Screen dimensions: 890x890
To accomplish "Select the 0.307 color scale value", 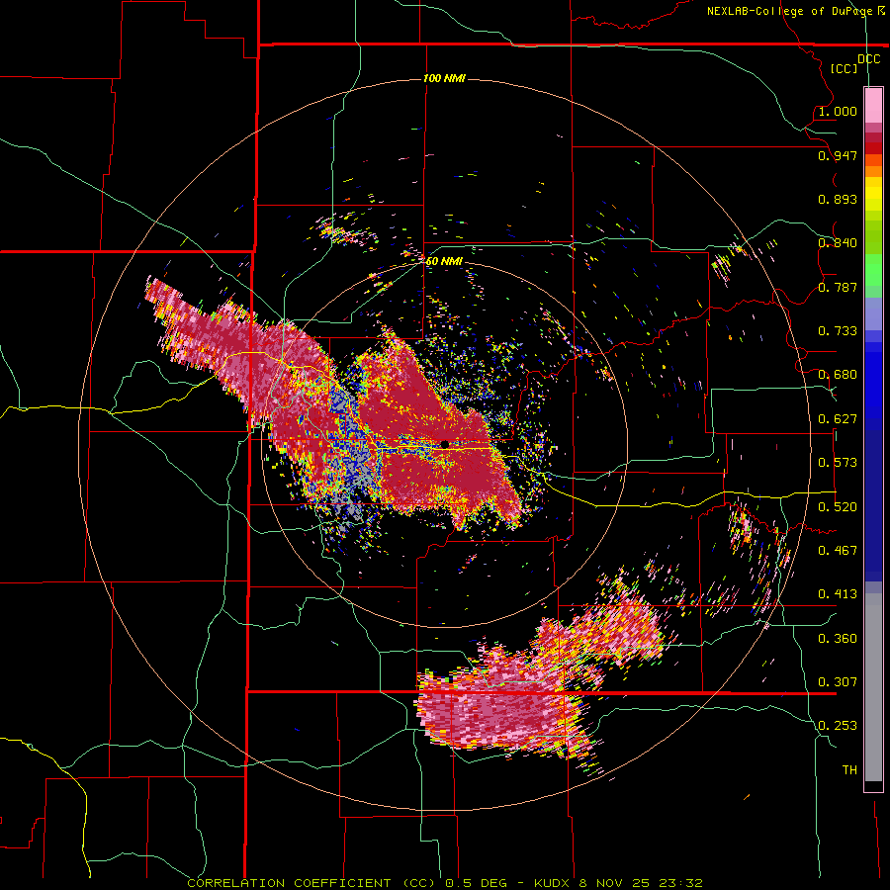I will [x=838, y=682].
